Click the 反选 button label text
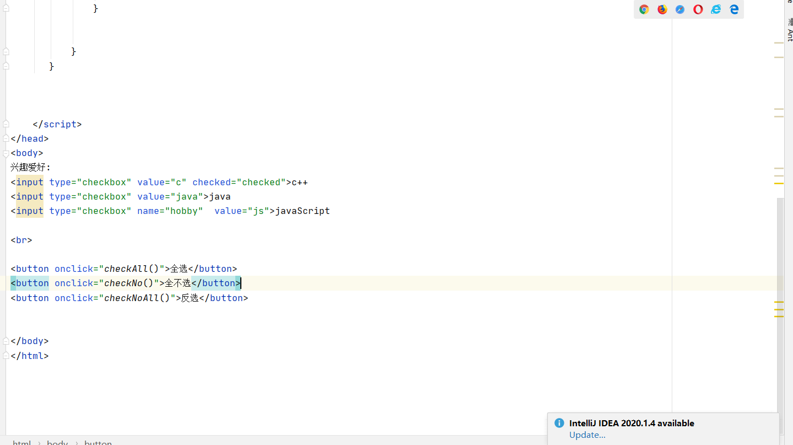Screen dimensions: 793x445 (190, 298)
